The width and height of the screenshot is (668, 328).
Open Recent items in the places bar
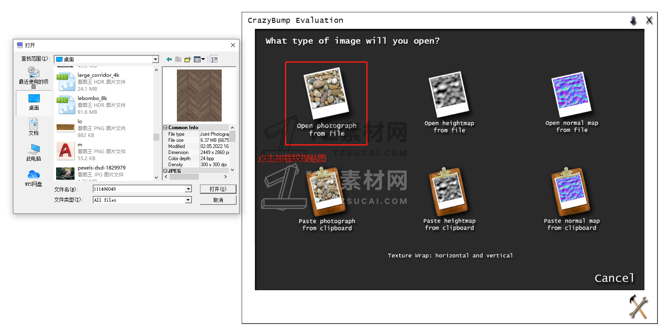(x=34, y=78)
